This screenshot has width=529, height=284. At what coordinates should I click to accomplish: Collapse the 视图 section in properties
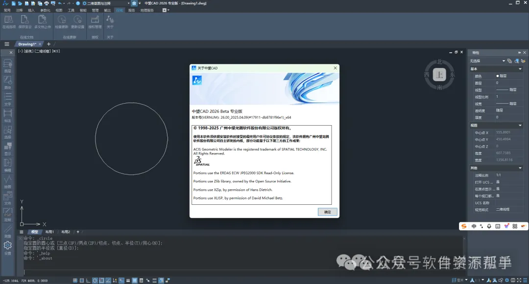point(520,126)
